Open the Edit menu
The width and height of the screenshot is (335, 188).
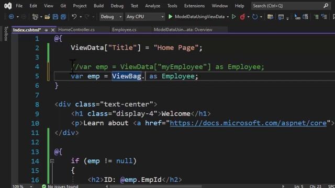33,6
